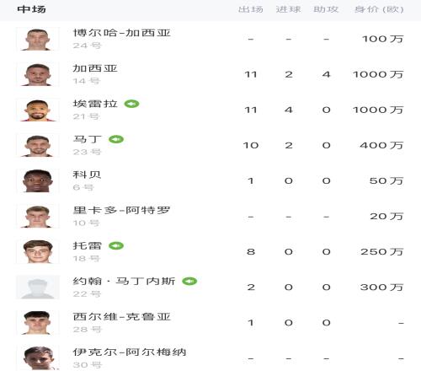
Task: Open 博尔哈-加西亚 player photo
Action: click(x=38, y=39)
